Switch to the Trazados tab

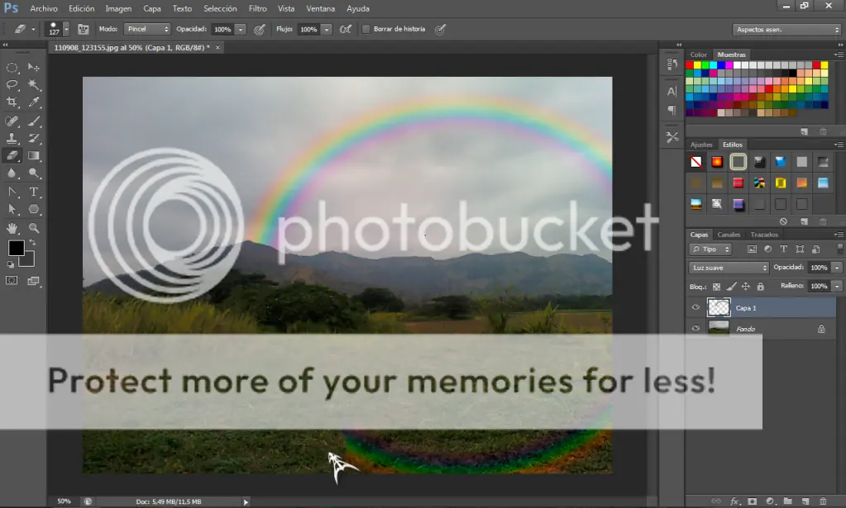click(x=764, y=235)
